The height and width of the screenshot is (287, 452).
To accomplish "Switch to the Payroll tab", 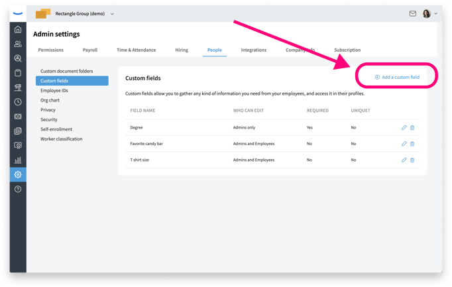I will pos(90,50).
